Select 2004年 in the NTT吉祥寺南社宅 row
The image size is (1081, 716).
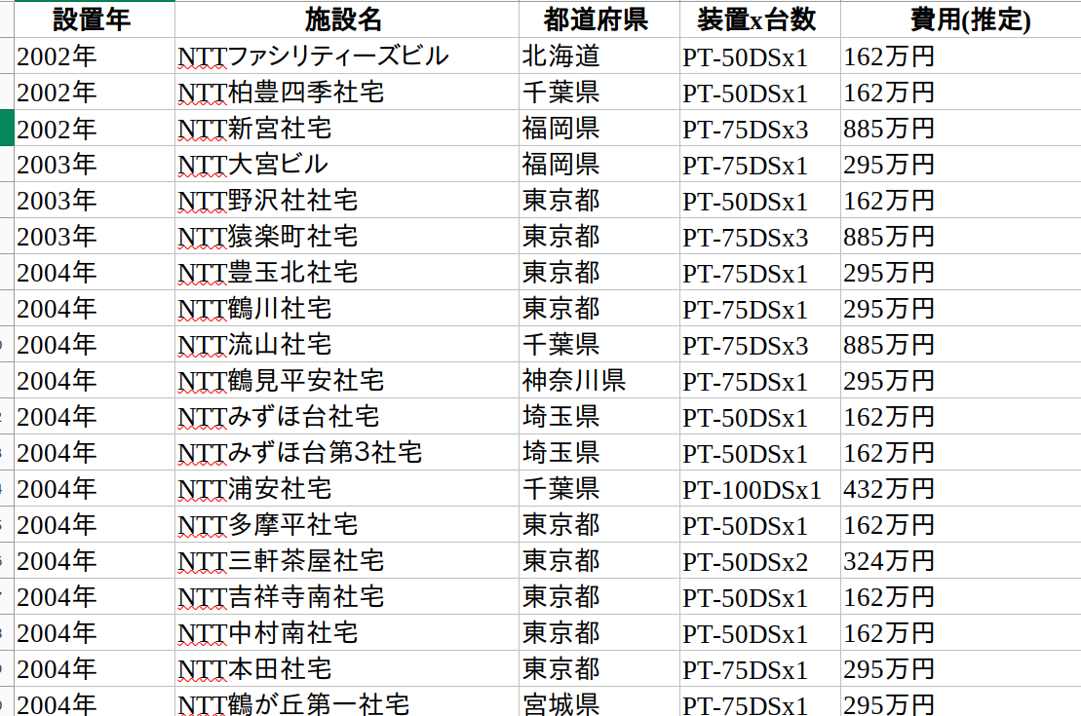94,597
